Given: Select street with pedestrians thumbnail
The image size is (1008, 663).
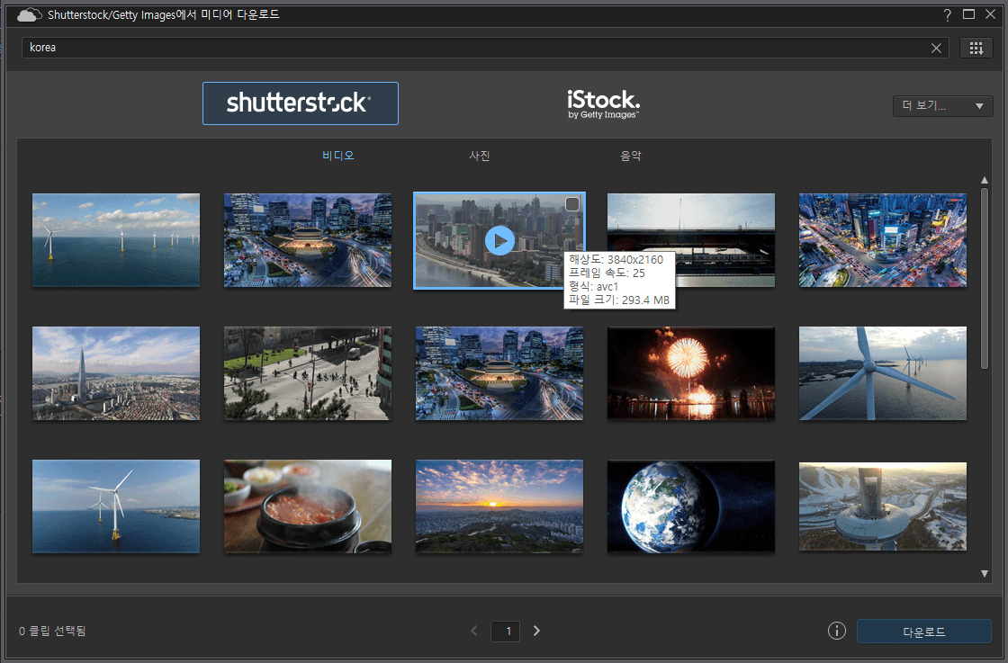Looking at the screenshot, I should point(307,373).
